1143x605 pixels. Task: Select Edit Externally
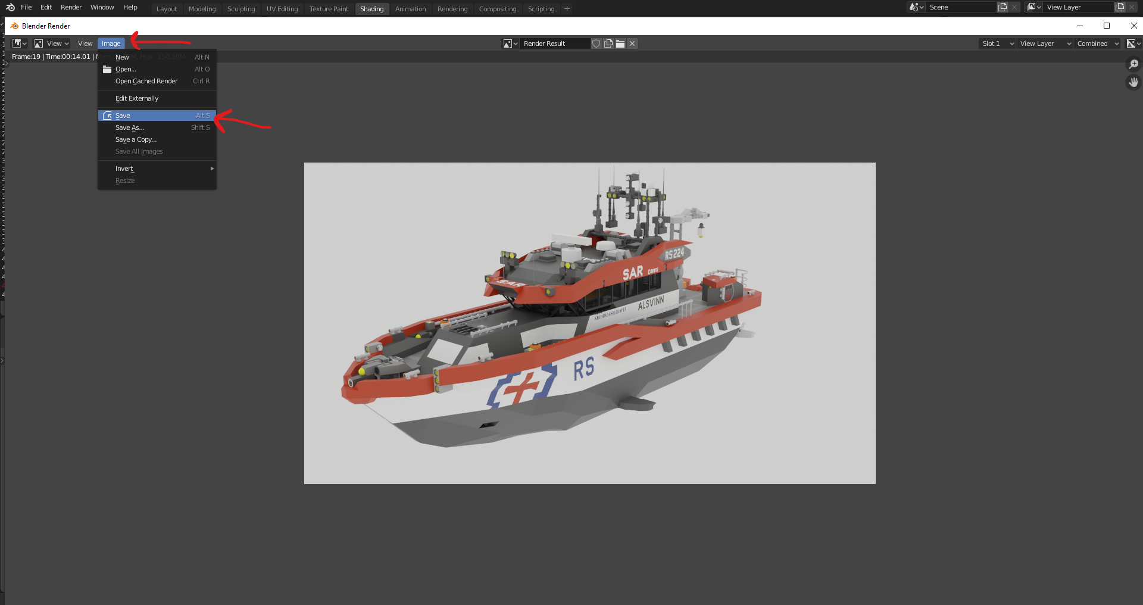157,98
